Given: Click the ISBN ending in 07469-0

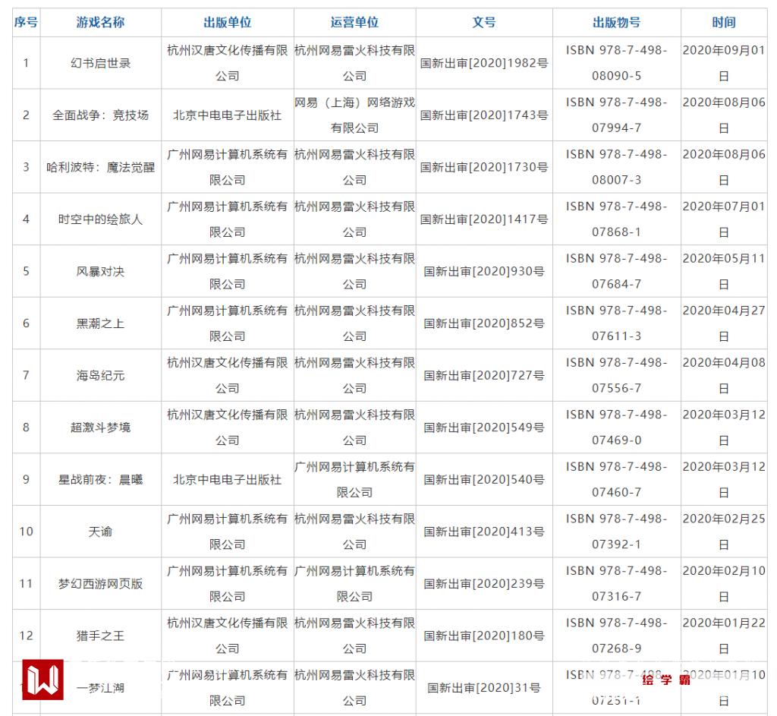Looking at the screenshot, I should point(616,427).
